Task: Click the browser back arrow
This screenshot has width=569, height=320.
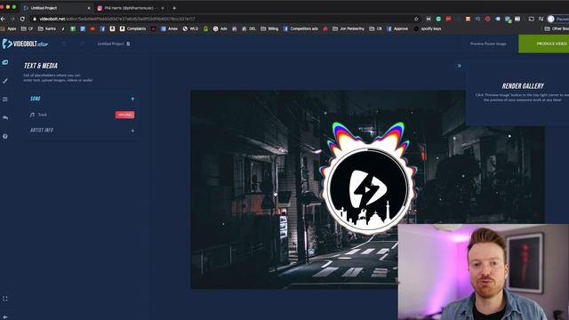Action: tap(3, 19)
